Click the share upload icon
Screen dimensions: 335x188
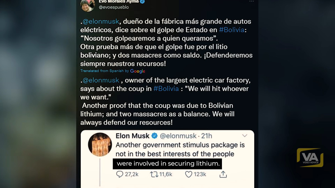click(223, 174)
